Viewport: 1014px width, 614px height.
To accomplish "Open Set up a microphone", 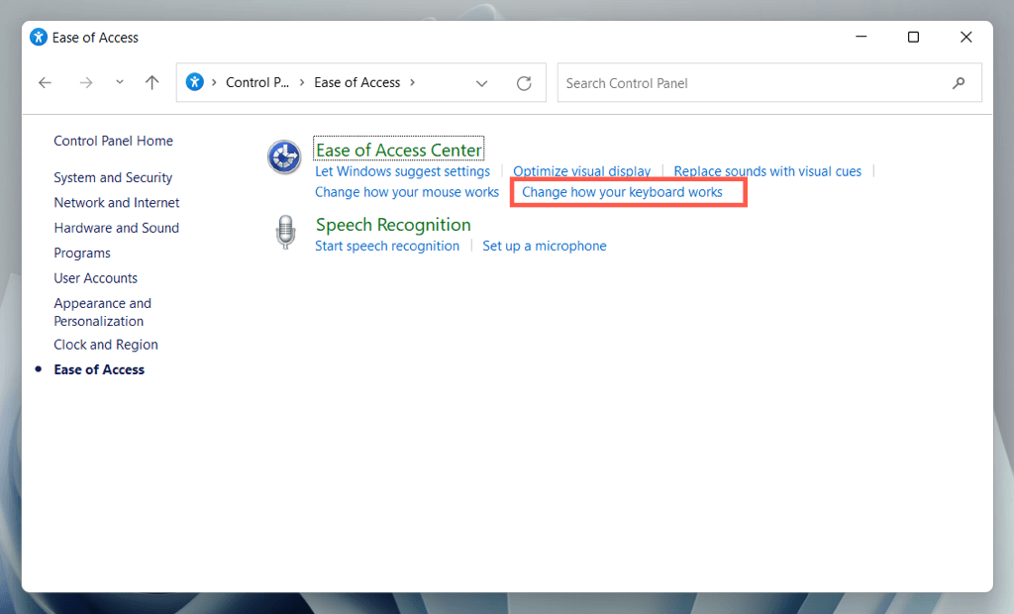I will (x=545, y=246).
